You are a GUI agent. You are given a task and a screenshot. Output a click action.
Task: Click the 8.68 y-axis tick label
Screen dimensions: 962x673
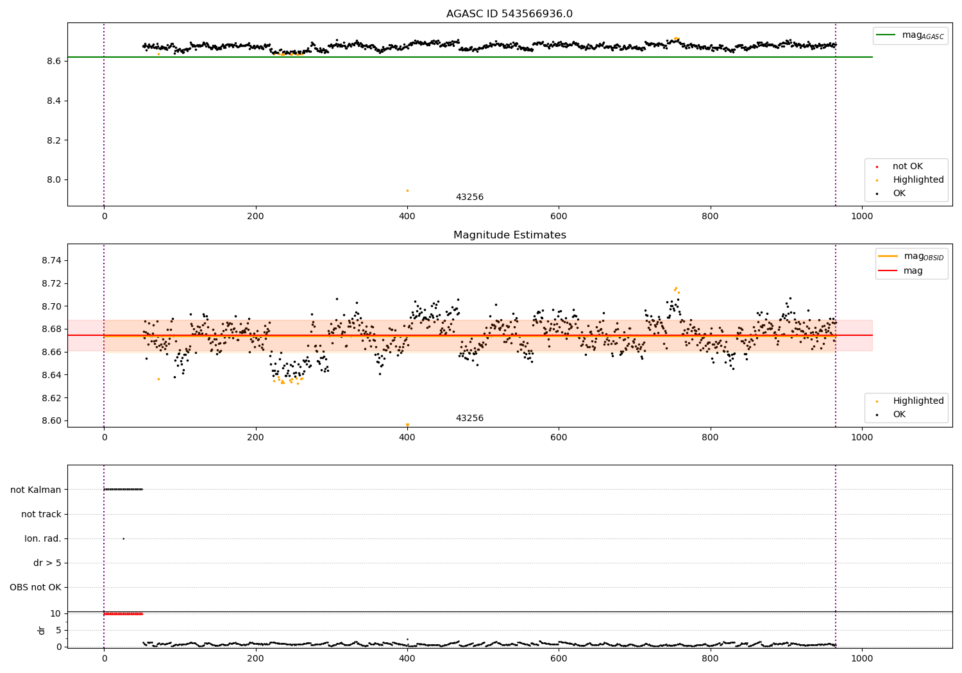point(51,329)
